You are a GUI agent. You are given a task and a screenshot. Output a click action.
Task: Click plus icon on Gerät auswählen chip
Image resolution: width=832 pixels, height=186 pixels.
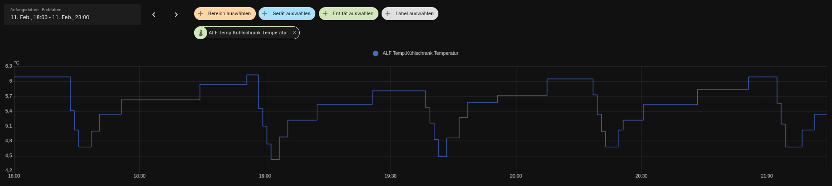[x=265, y=14]
